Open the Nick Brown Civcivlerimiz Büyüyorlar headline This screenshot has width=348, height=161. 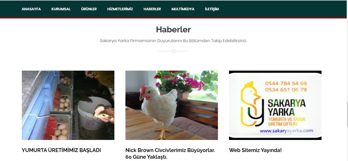tap(170, 154)
